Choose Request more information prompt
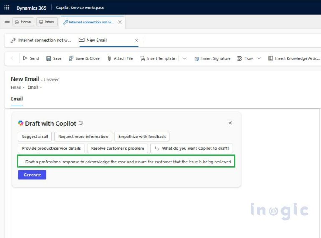The height and width of the screenshot is (238, 321). [x=83, y=137]
